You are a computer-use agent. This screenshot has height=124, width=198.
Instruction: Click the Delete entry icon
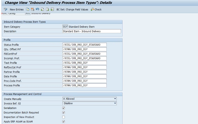pyautogui.click(x=32, y=9)
